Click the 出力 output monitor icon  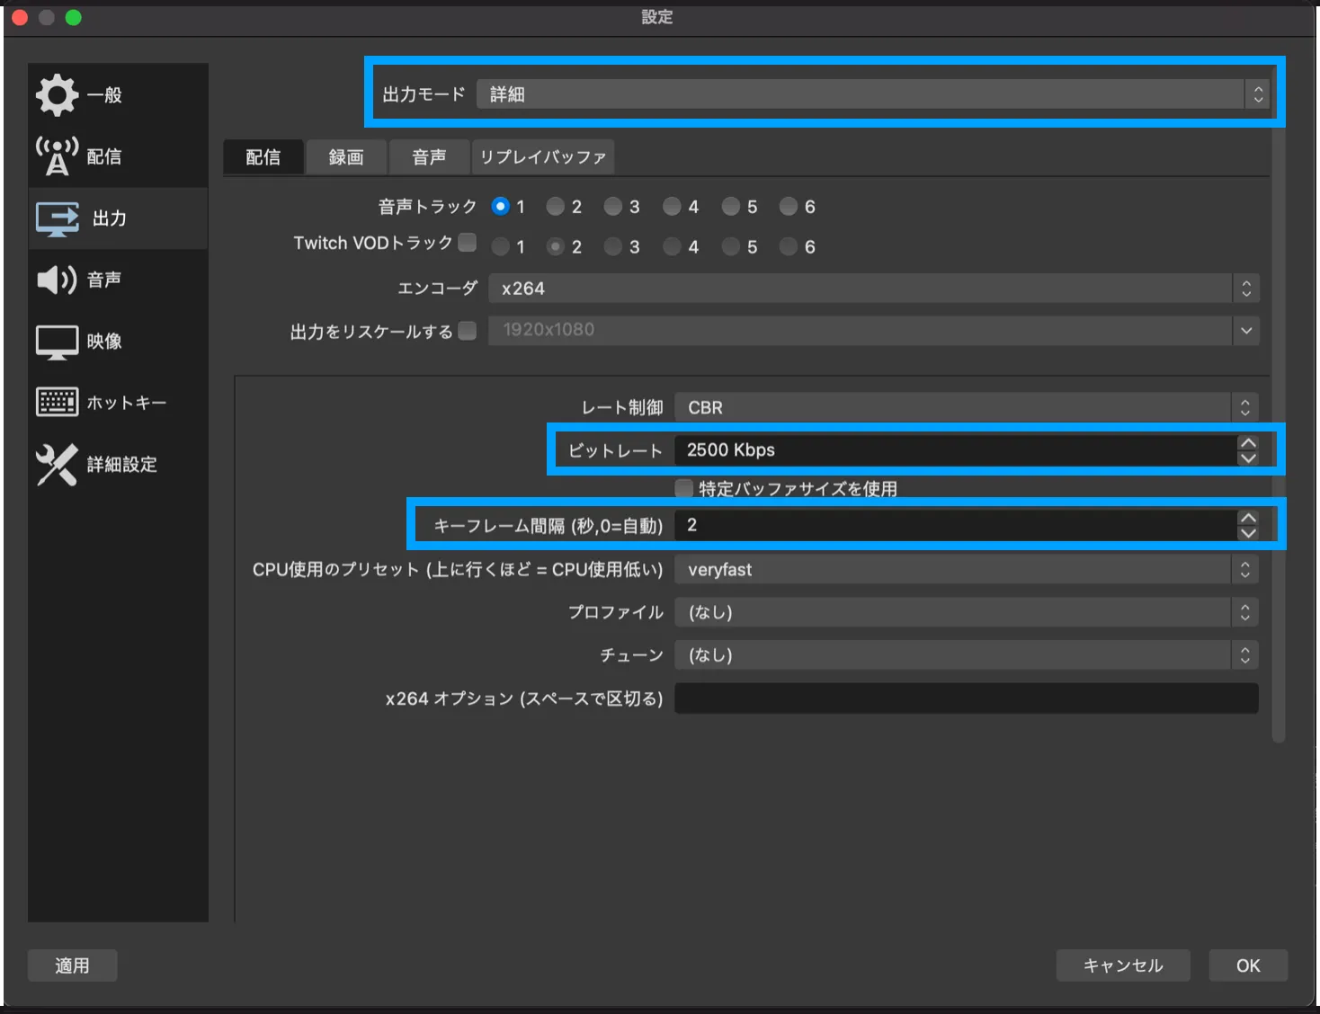tap(58, 218)
